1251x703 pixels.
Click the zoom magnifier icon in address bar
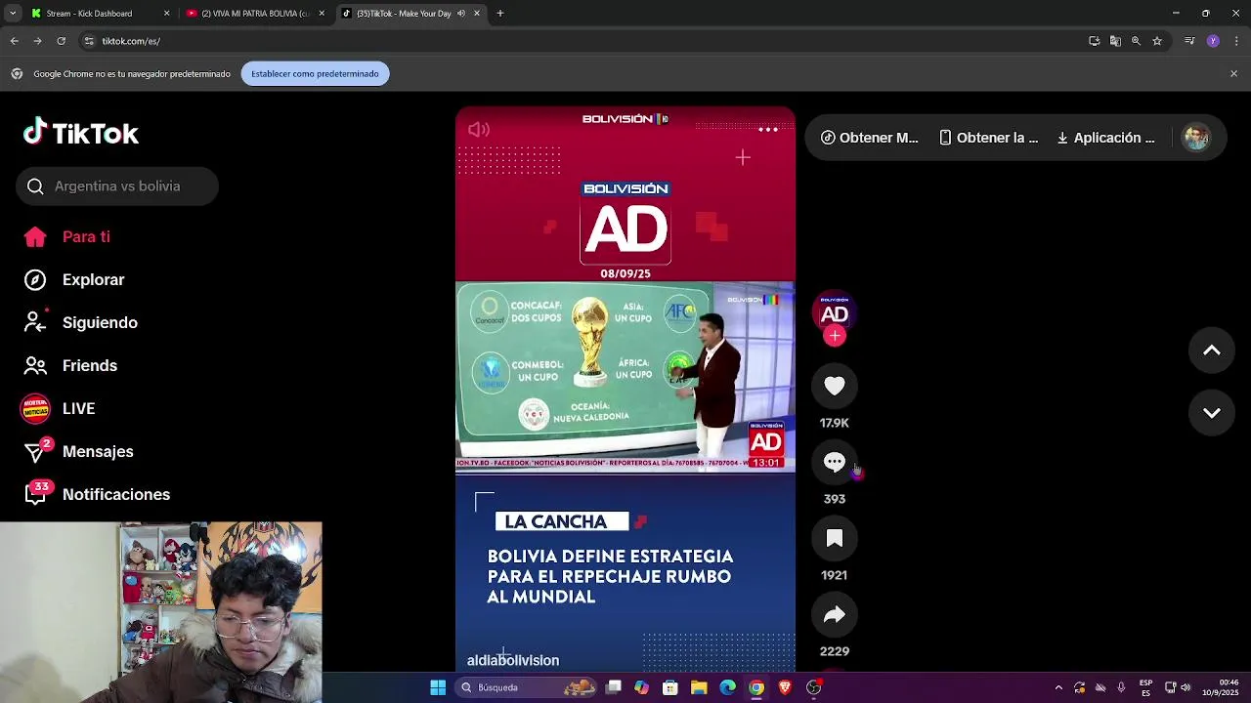(x=1136, y=41)
